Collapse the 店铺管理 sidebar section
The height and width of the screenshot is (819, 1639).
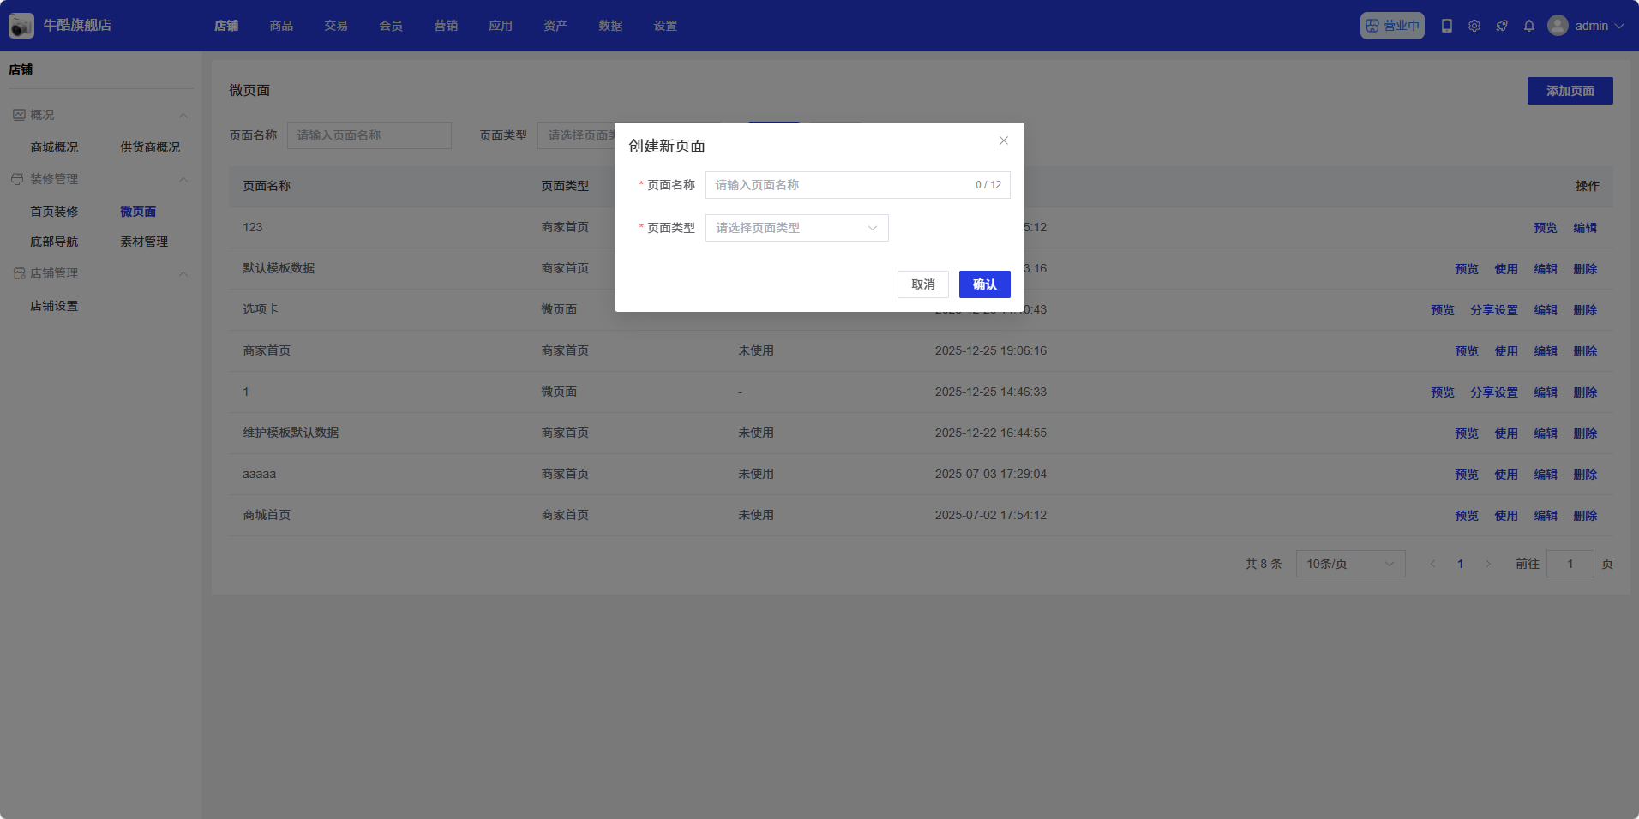pyautogui.click(x=183, y=273)
